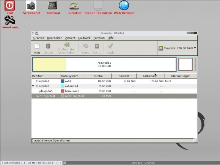The width and height of the screenshot is (220, 165).
Task: Sort by the Unbenutzt column header
Action: pyautogui.click(x=150, y=76)
